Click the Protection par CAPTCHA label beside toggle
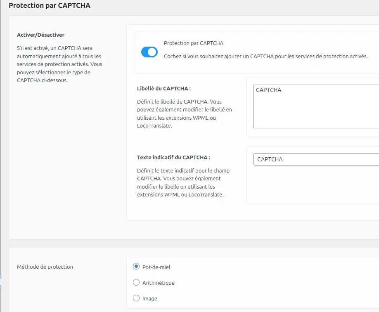Image resolution: width=379 pixels, height=312 pixels. [x=194, y=43]
